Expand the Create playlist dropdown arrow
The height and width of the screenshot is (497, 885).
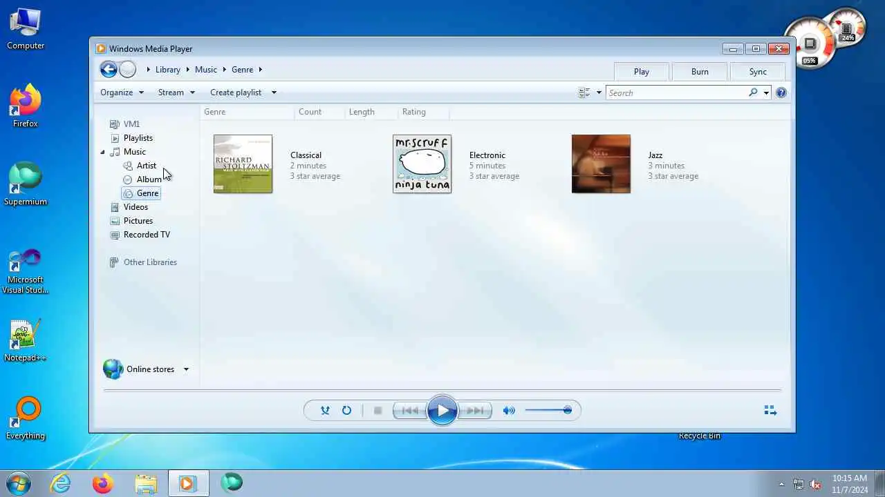[274, 92]
